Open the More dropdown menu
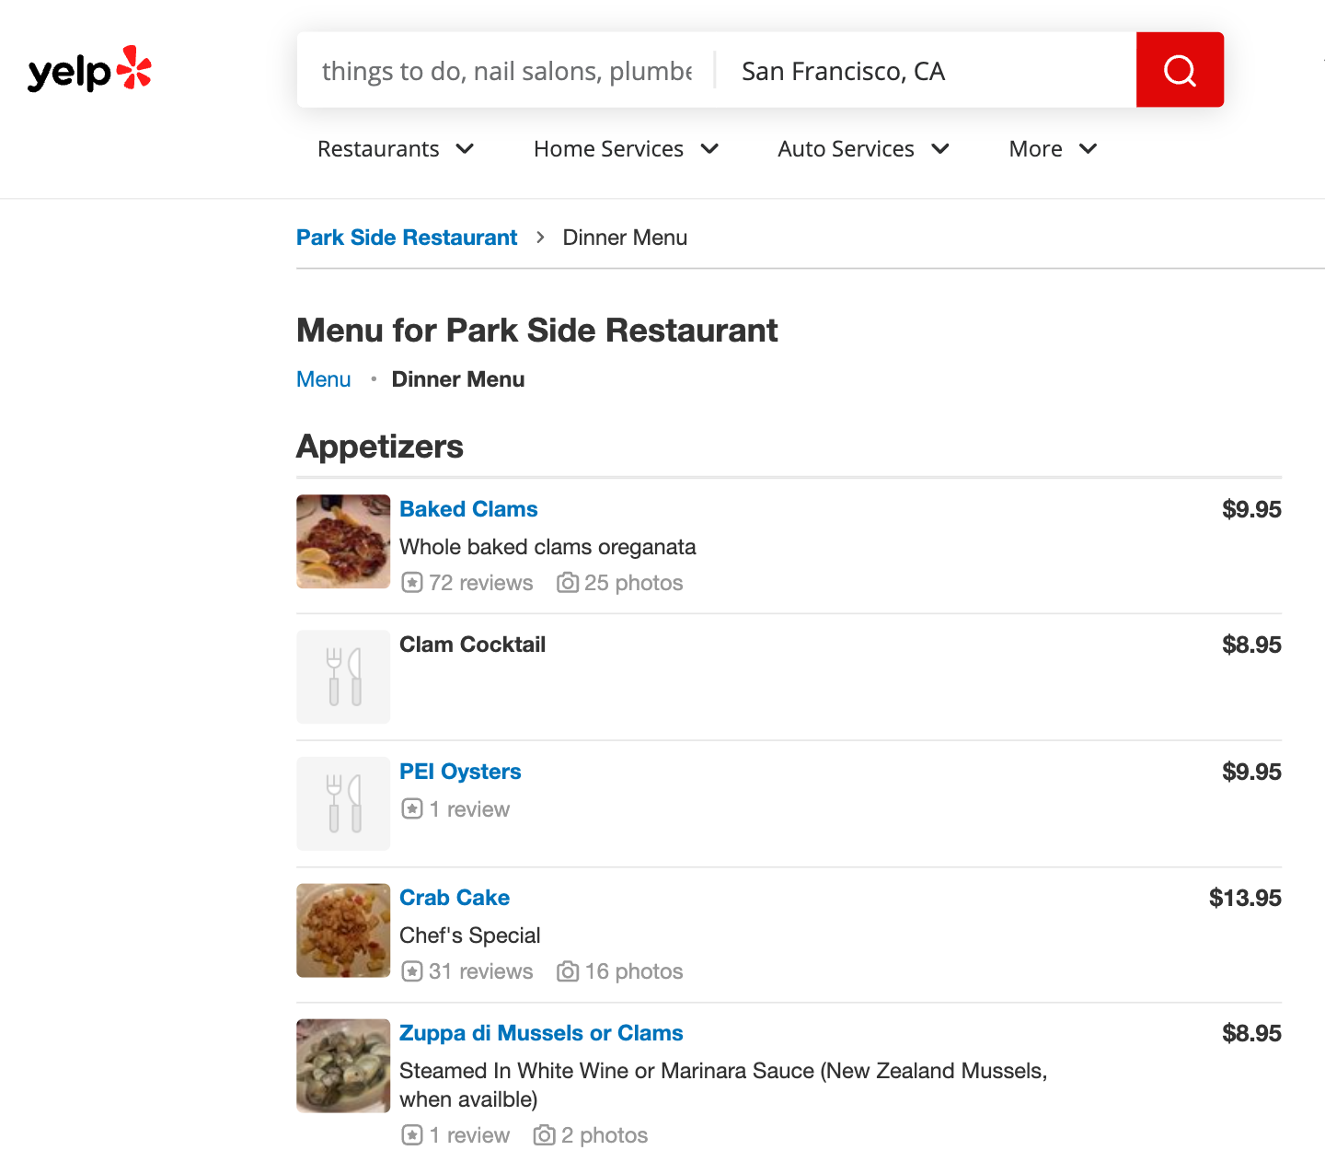The image size is (1325, 1162). click(x=1053, y=149)
